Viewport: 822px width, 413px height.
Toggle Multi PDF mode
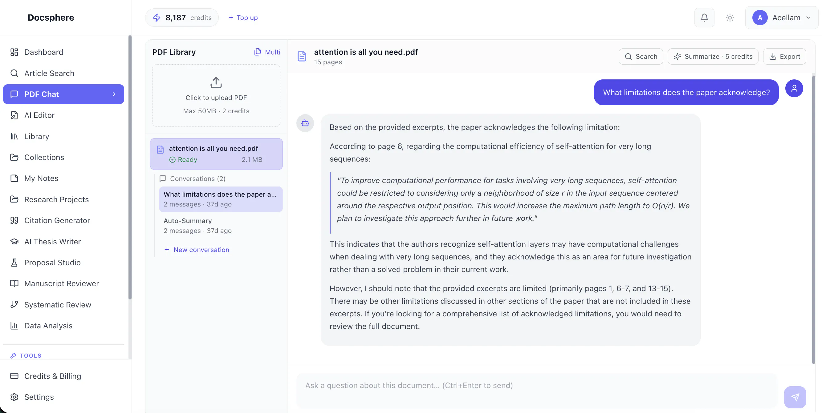tap(267, 52)
